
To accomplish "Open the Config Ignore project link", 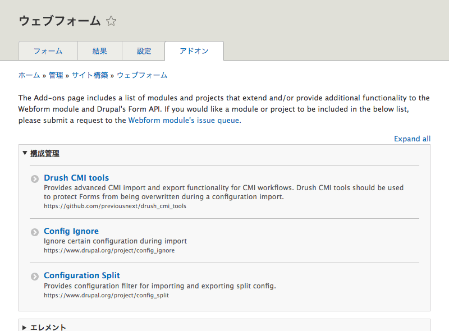I will (71, 231).
